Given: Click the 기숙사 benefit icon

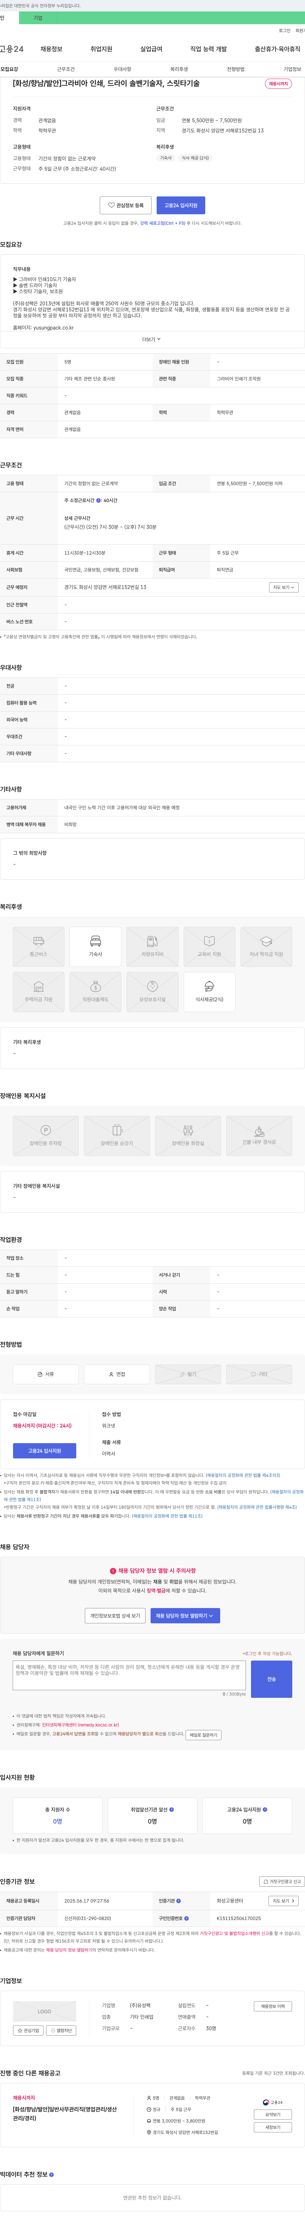Looking at the screenshot, I should (x=96, y=947).
